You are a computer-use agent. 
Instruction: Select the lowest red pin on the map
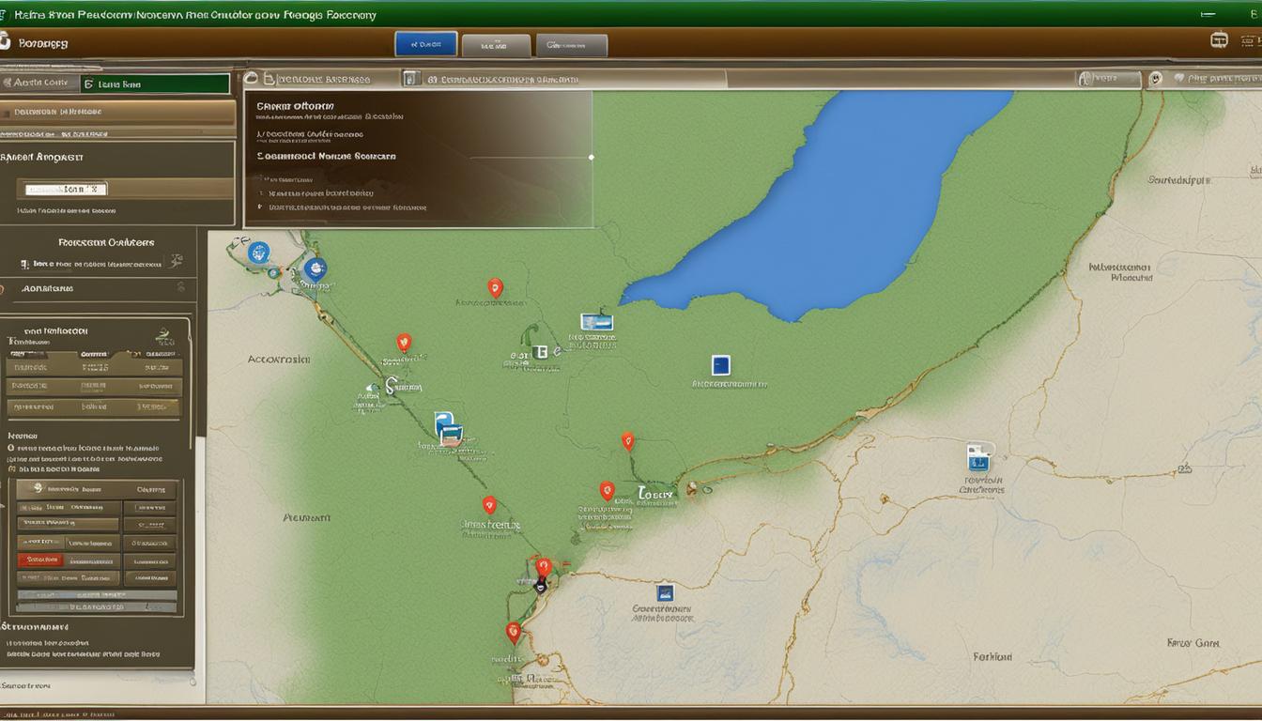point(513,632)
